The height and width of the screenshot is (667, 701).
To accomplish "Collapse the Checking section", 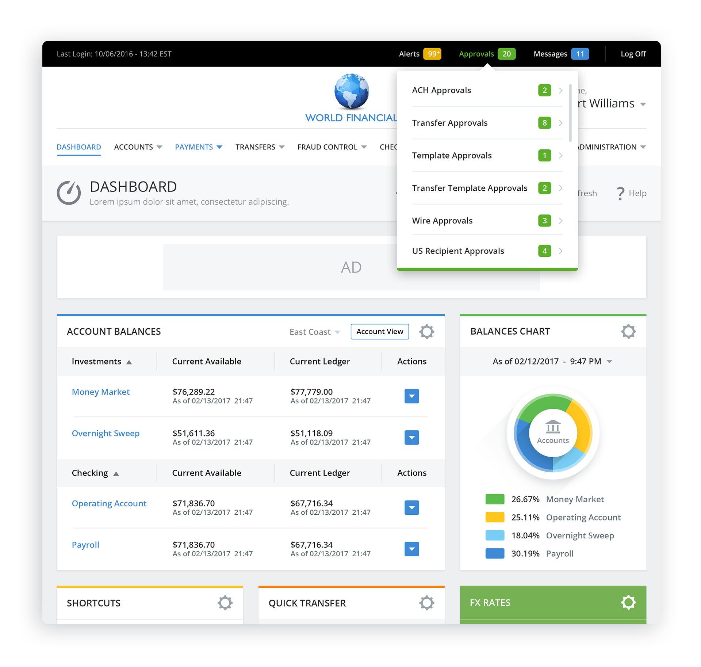I will click(116, 473).
